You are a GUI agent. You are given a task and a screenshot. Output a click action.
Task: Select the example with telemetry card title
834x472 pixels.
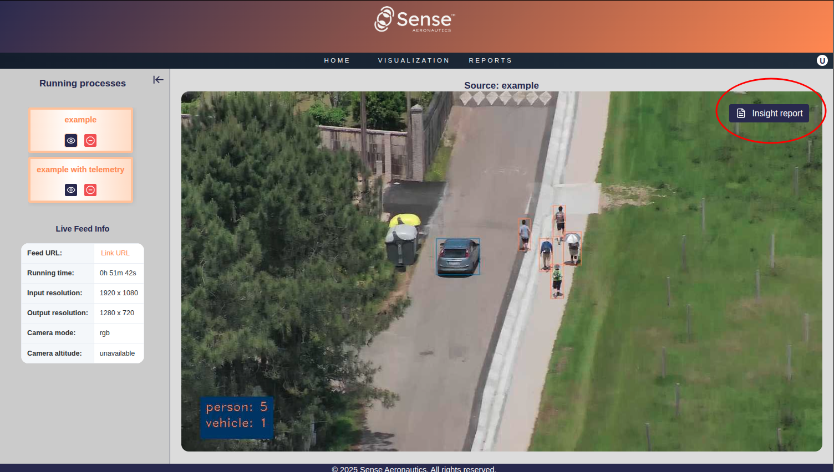tap(80, 170)
